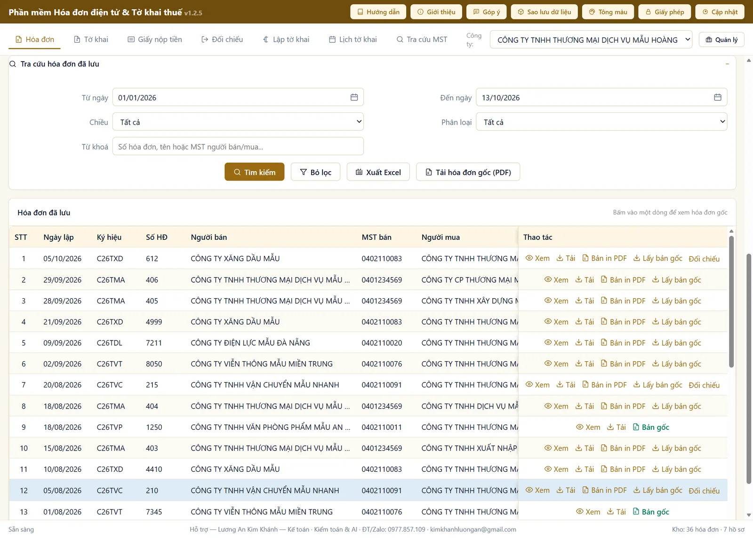Open the Tra cứu MST tab

422,40
